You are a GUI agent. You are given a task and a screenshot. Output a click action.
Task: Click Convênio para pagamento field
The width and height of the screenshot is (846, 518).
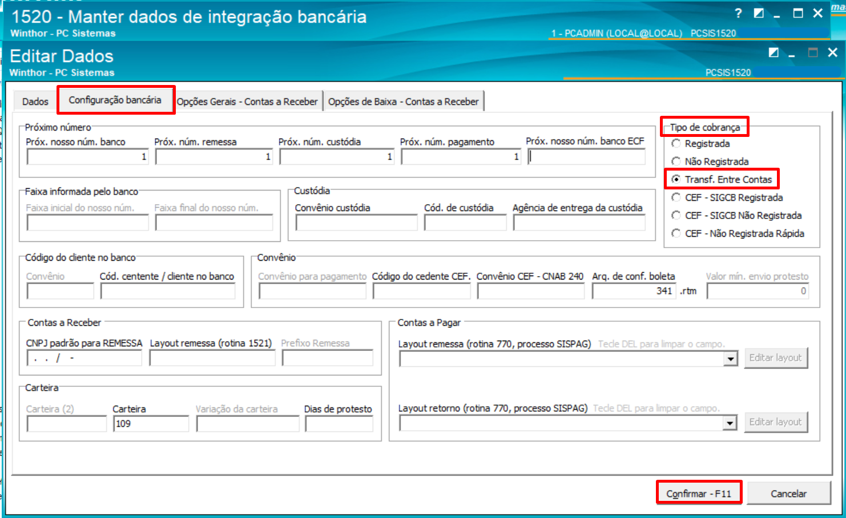(x=312, y=291)
